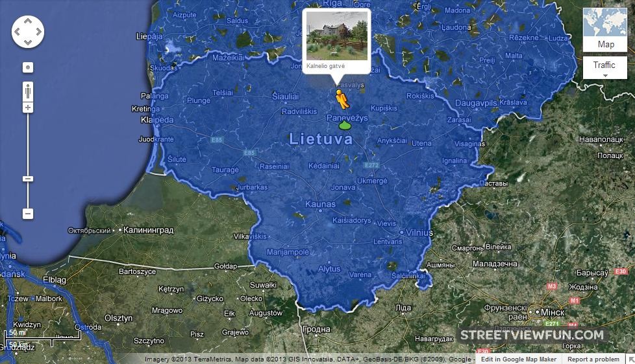Switch to Map view using the thumbnail
635x364 pixels.
pos(605,29)
